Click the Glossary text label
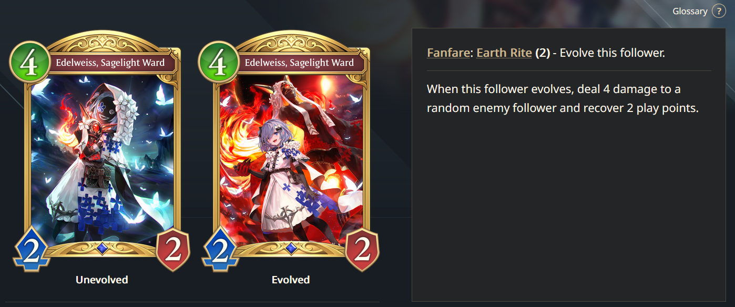Image resolution: width=735 pixels, height=307 pixels. click(690, 11)
